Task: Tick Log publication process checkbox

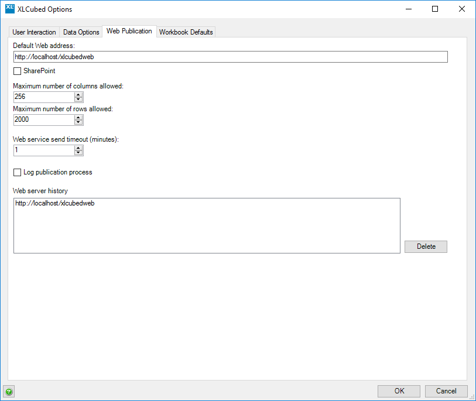Action: 18,173
